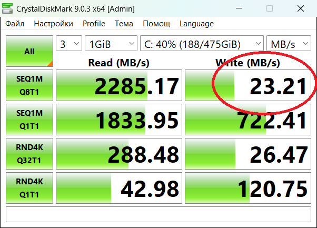Click the 23.21 write result
317x228 pixels.
point(248,85)
